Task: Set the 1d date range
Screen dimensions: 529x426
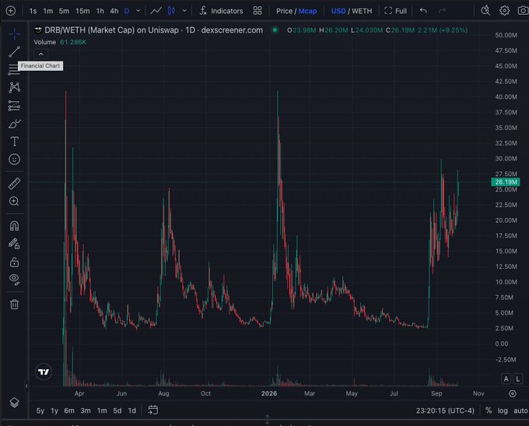Action: (x=132, y=410)
